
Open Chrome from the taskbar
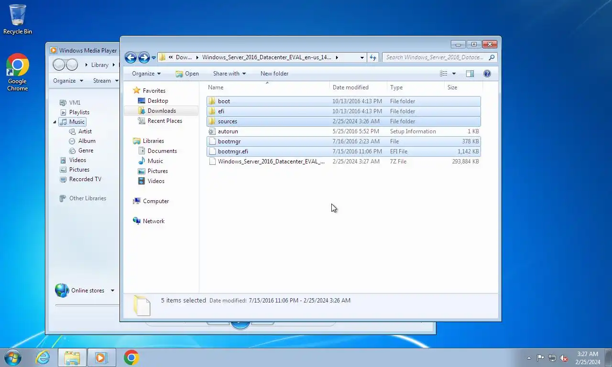[x=131, y=357]
